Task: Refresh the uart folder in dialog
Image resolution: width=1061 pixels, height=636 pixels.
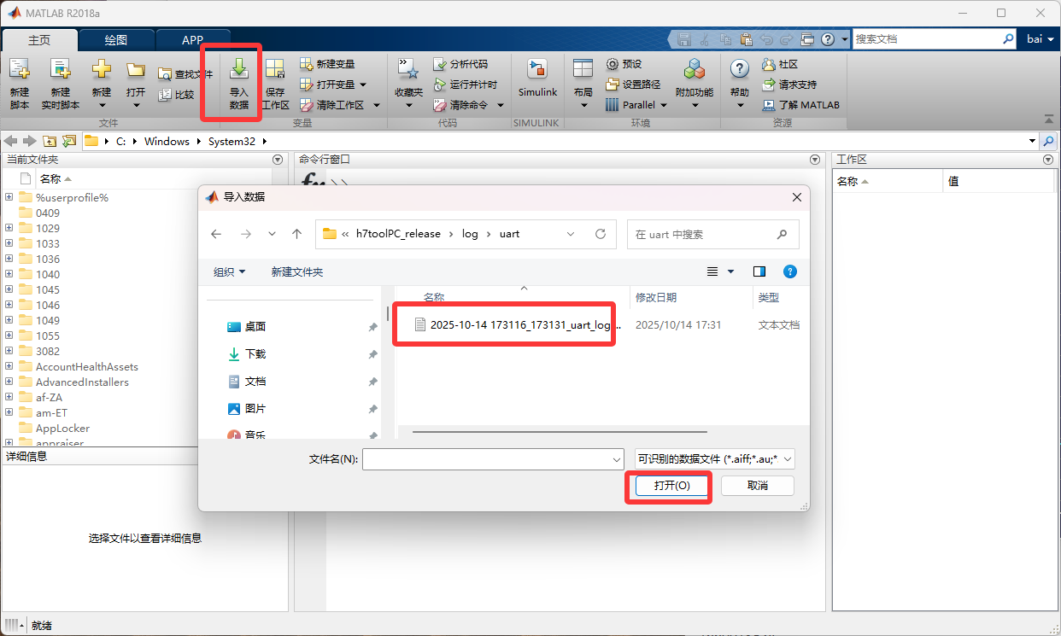Action: click(x=601, y=234)
